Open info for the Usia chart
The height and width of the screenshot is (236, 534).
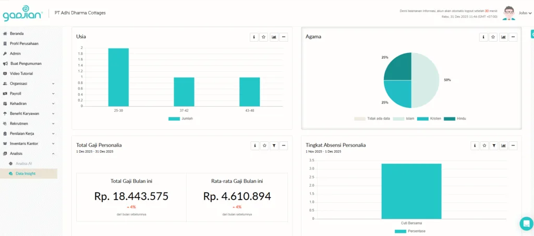tap(254, 37)
